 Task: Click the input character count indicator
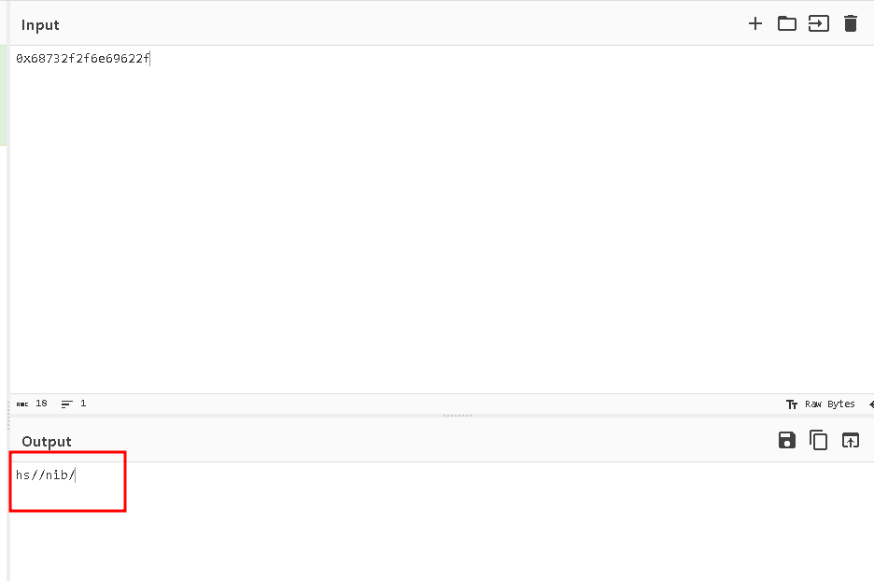33,404
